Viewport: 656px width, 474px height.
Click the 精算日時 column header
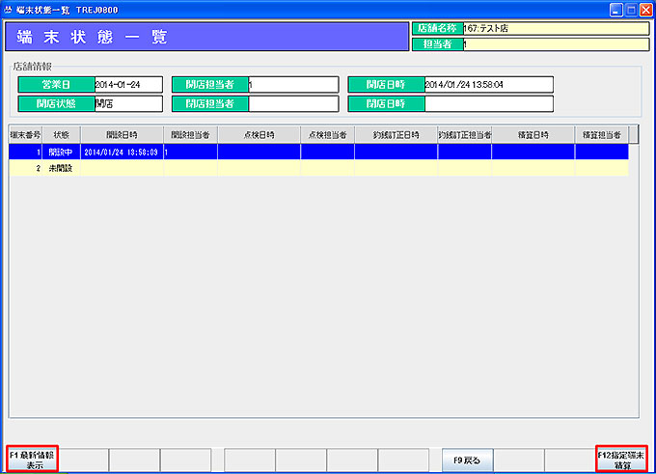(x=533, y=135)
